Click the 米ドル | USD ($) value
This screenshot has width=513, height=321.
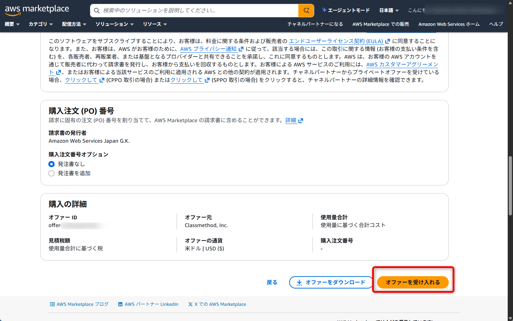point(204,249)
